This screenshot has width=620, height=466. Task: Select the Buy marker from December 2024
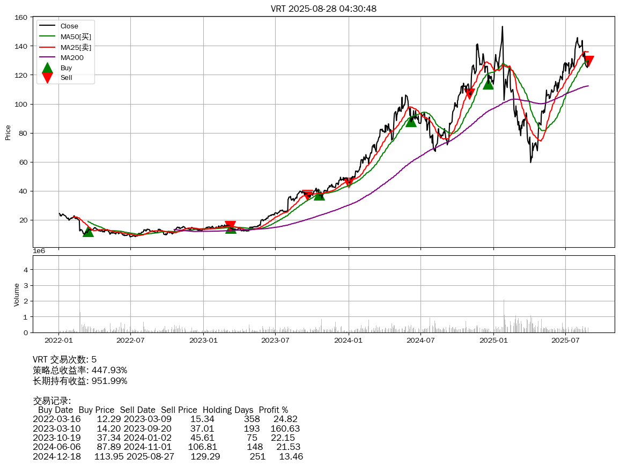point(488,84)
